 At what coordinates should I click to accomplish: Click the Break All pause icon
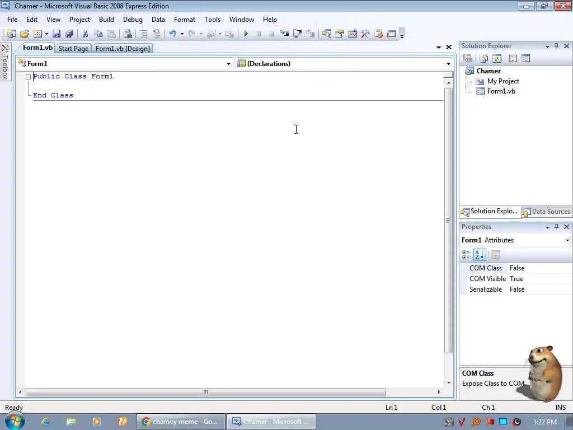coord(259,34)
